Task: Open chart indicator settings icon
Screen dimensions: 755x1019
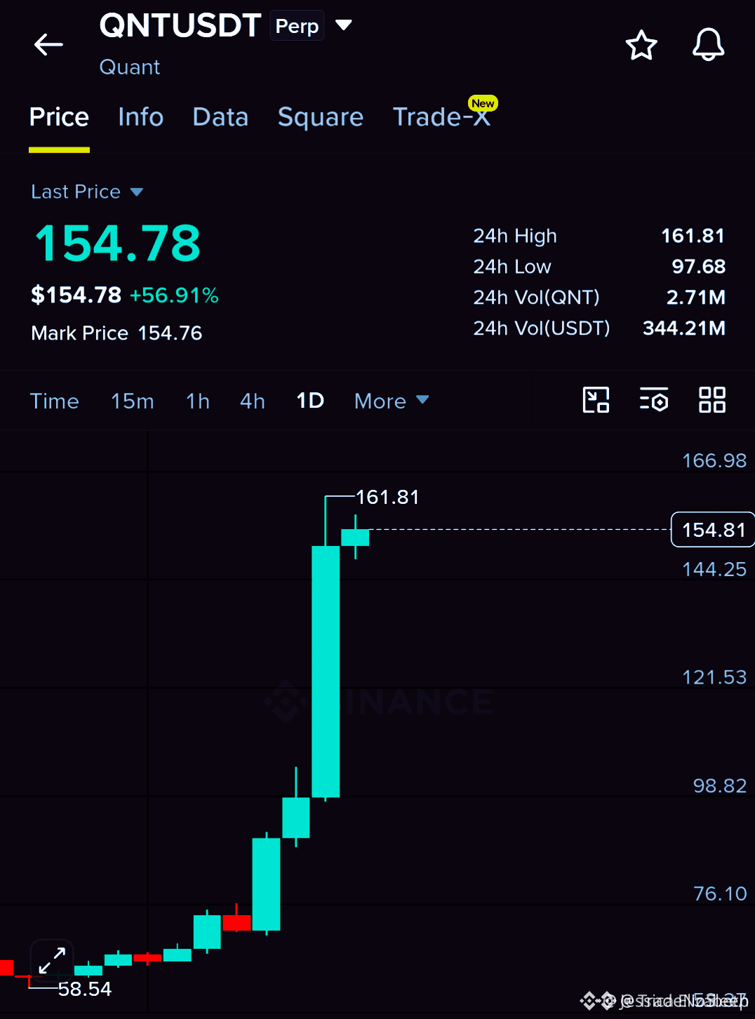Action: click(x=653, y=400)
